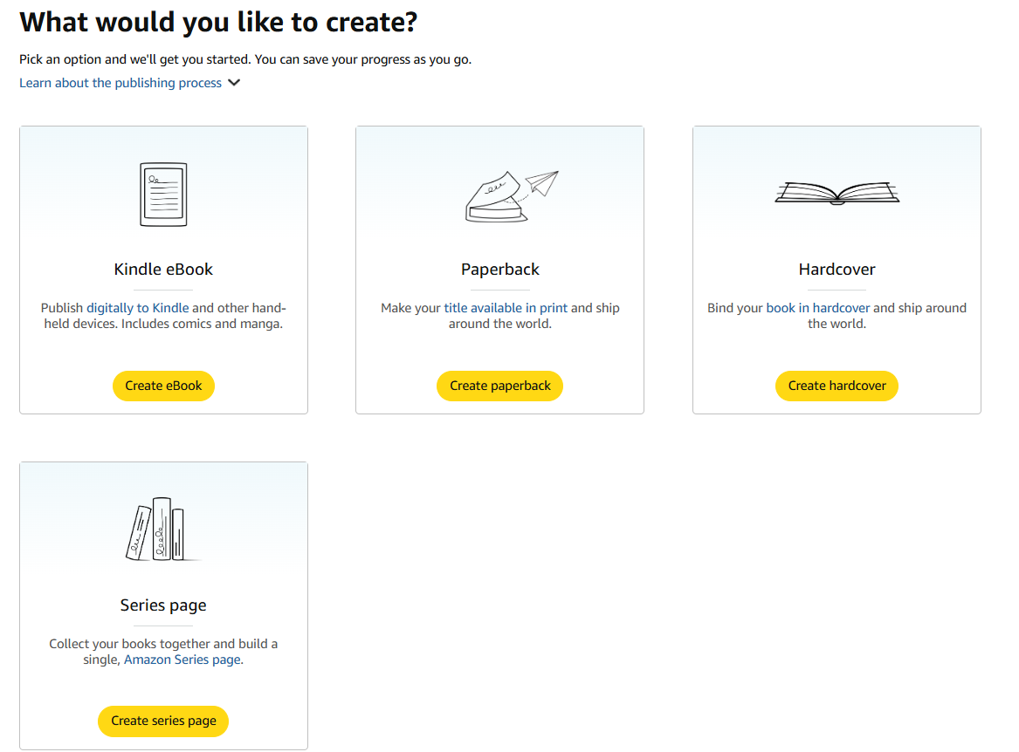Click the Create series page button
The width and height of the screenshot is (1019, 752).
point(164,721)
